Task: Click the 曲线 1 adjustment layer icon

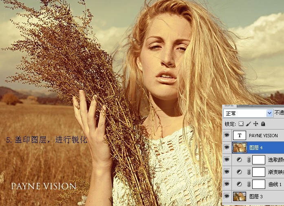Action: [239, 184]
